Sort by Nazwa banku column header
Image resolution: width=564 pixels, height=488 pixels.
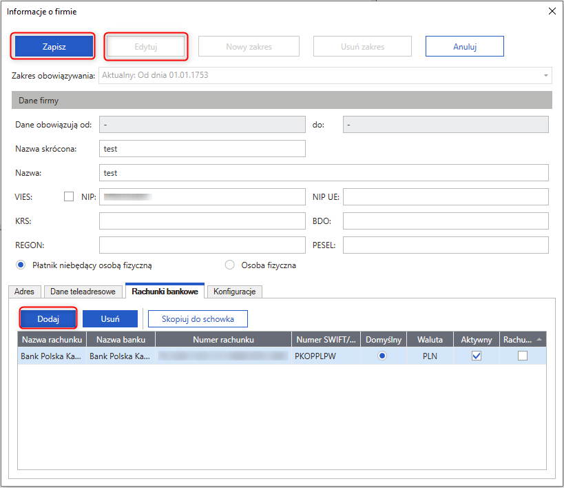coord(121,339)
